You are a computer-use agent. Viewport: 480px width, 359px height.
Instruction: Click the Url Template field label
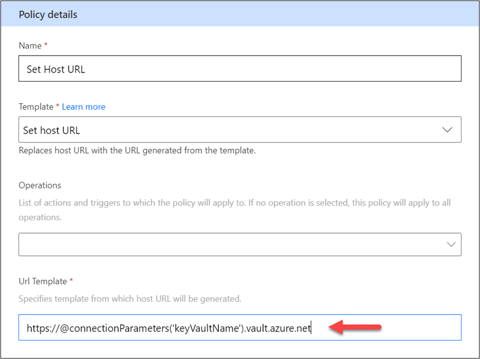tap(42, 282)
